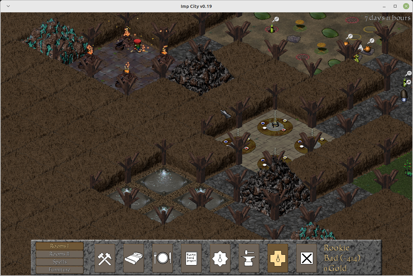
Task: Switch to the Spells panel
Action: click(x=59, y=261)
